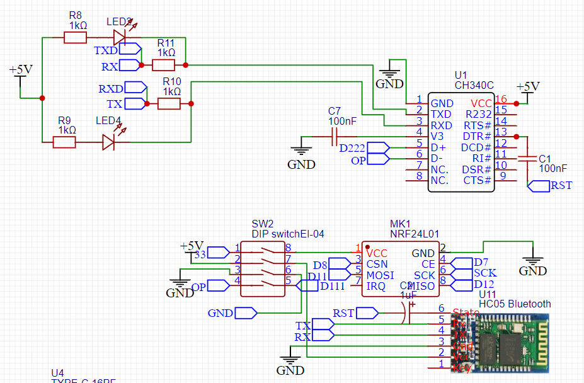Viewport: 584px width, 383px height.
Task: Click the 'NRF24L01' name label
Action: click(x=415, y=234)
